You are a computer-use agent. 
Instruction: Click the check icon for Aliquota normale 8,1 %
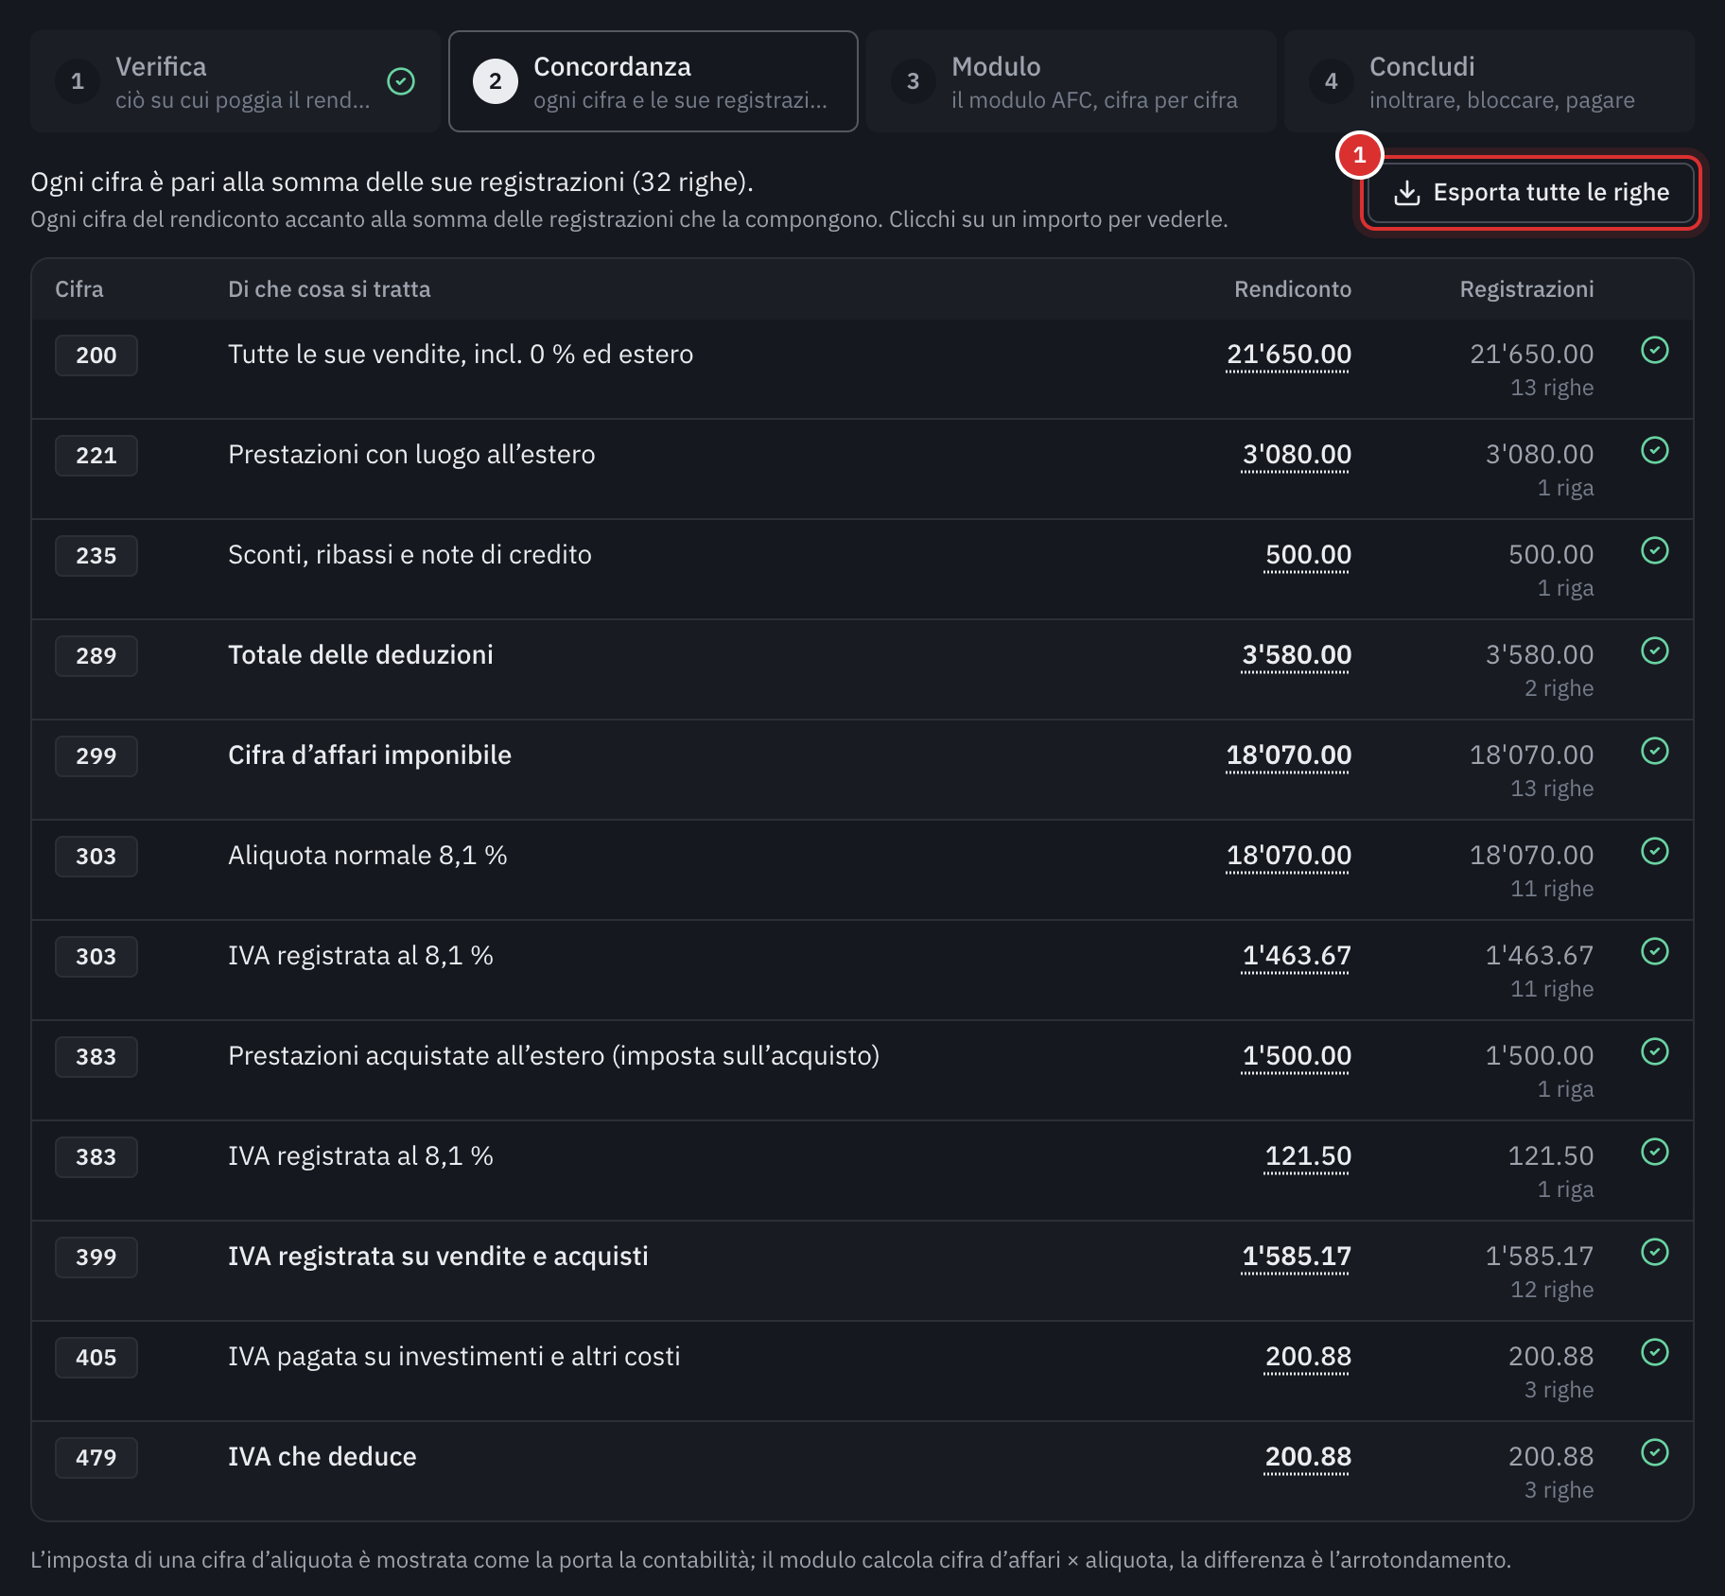pos(1655,851)
